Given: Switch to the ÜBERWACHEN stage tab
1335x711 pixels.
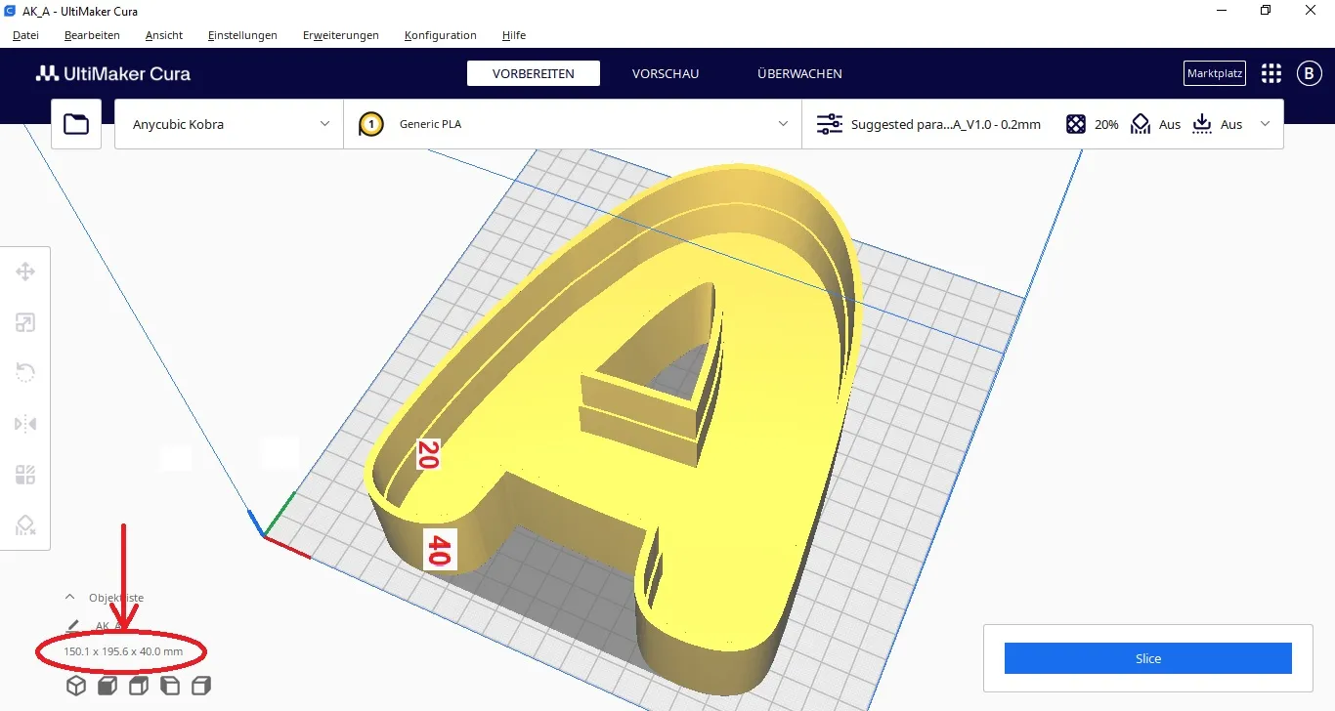Looking at the screenshot, I should [799, 73].
